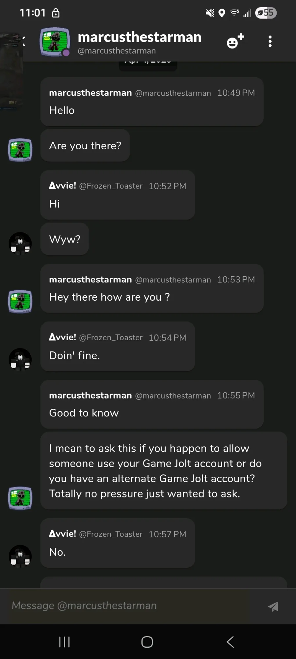Tap the "Good to know" message bubble
Screen dimensions: 296x659
click(151, 404)
